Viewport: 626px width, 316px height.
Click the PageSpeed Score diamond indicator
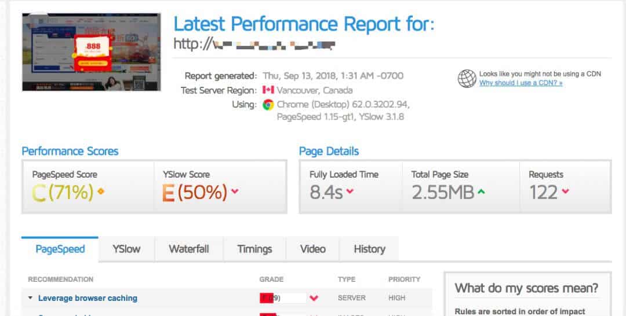101,192
